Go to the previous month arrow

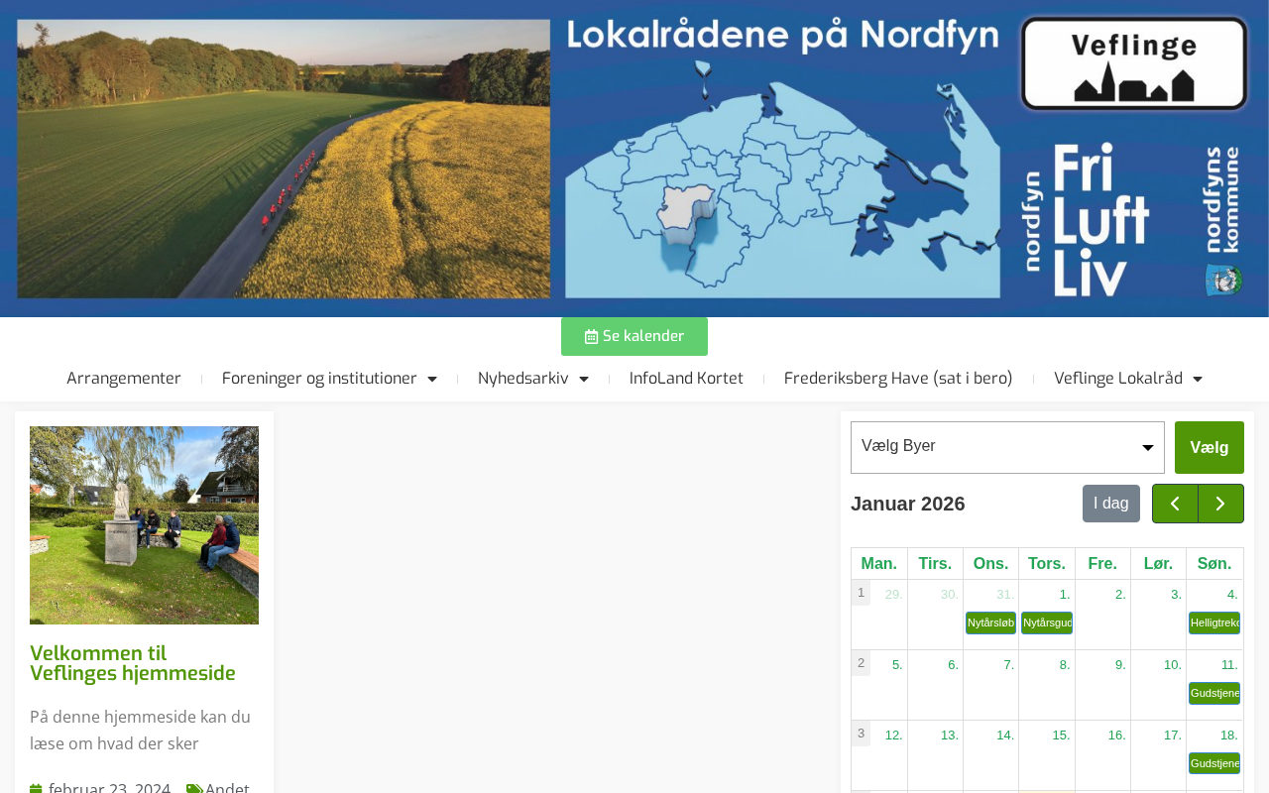1175,504
